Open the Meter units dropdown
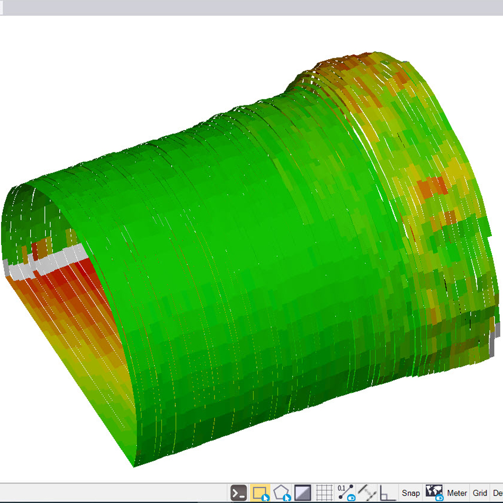Viewport: 503px width, 503px height. 457,493
